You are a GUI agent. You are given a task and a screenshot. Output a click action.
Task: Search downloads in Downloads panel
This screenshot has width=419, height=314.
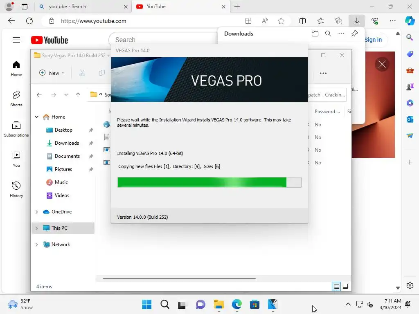(328, 34)
